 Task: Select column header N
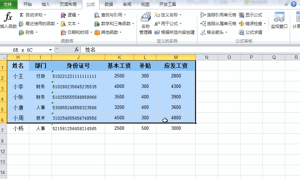207,57
